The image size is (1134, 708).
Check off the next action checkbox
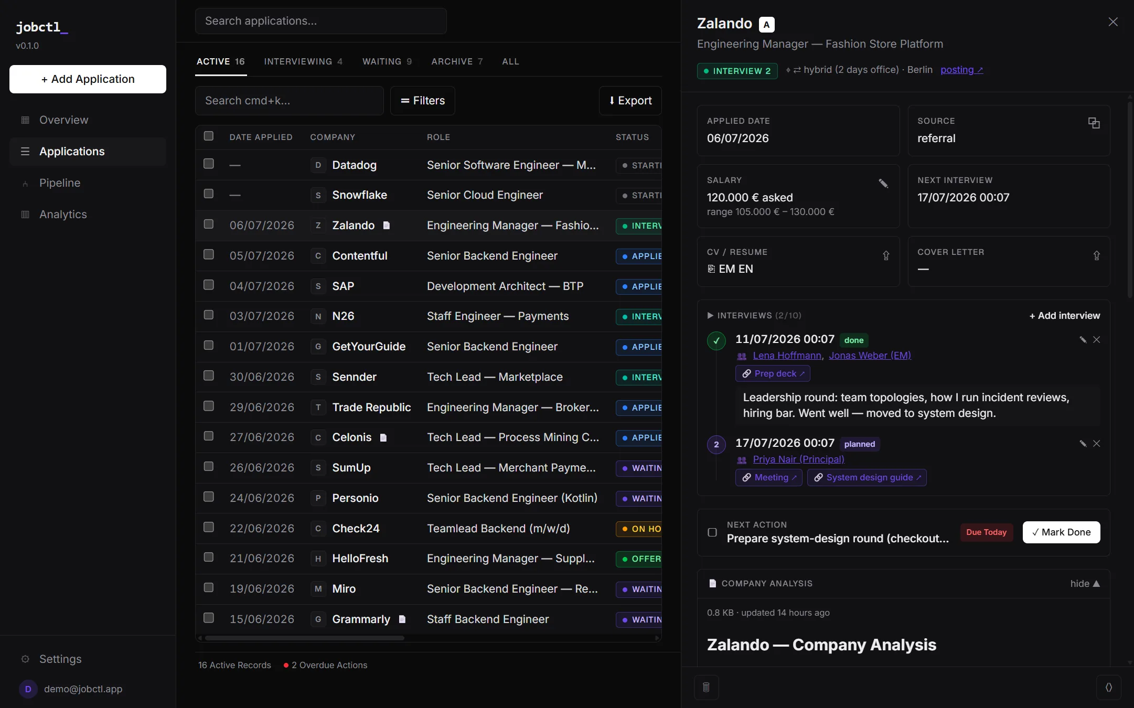click(712, 533)
